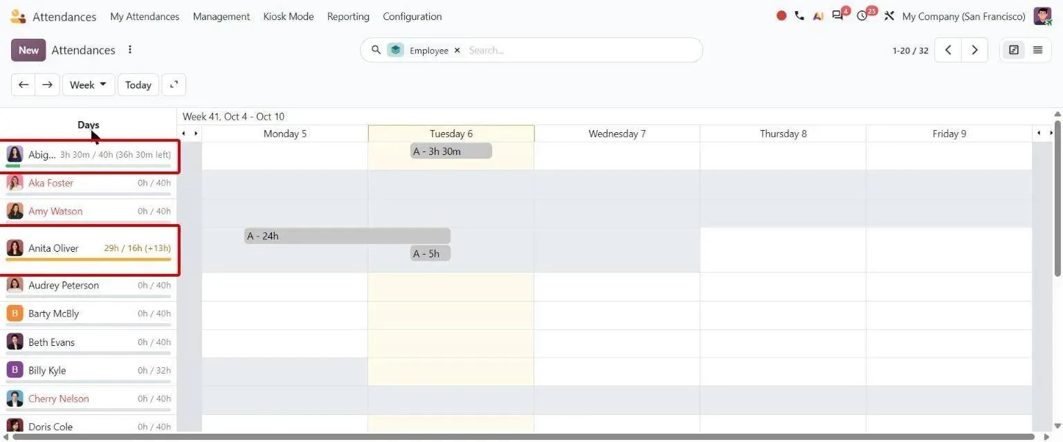Click Amy Watson's avatar
Viewport: 1063px width, 442px height.
pyautogui.click(x=15, y=211)
